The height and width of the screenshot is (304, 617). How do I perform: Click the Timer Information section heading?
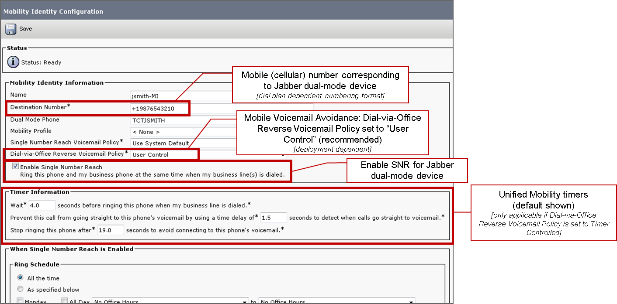(40, 192)
